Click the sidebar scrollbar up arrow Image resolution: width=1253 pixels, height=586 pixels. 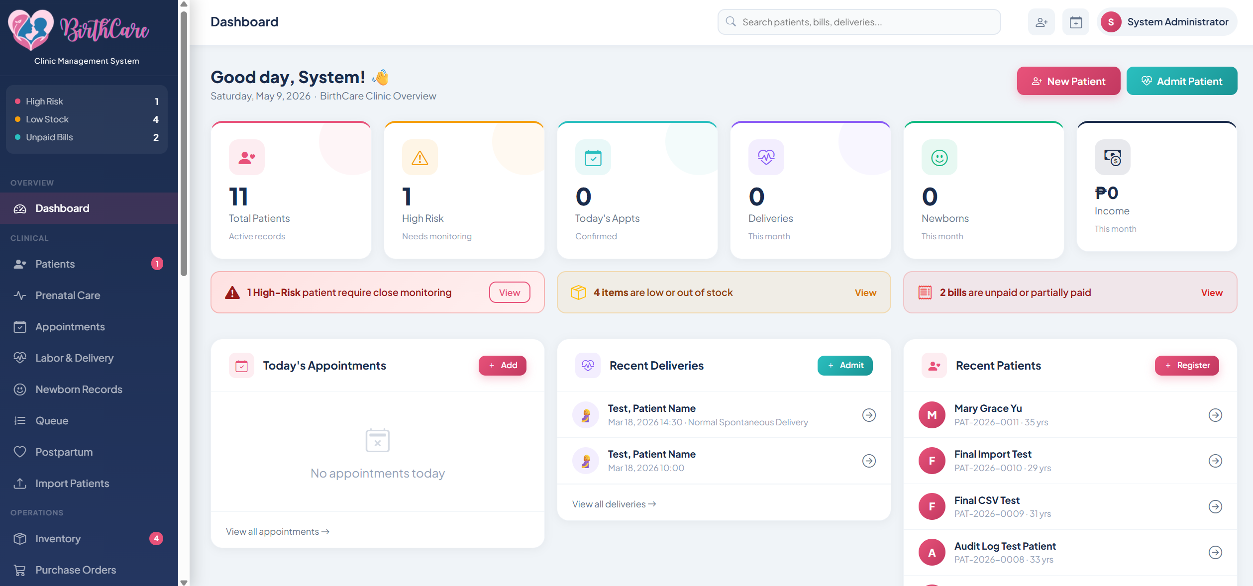point(184,4)
